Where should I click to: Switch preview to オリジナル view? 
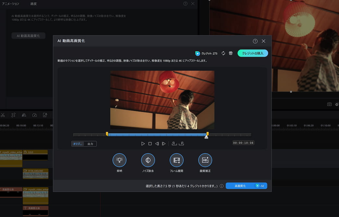(77, 143)
